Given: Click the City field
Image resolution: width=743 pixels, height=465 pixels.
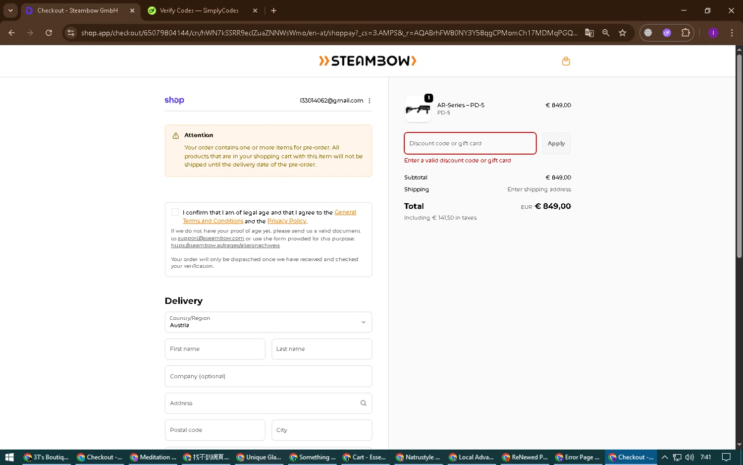Looking at the screenshot, I should pos(321,430).
